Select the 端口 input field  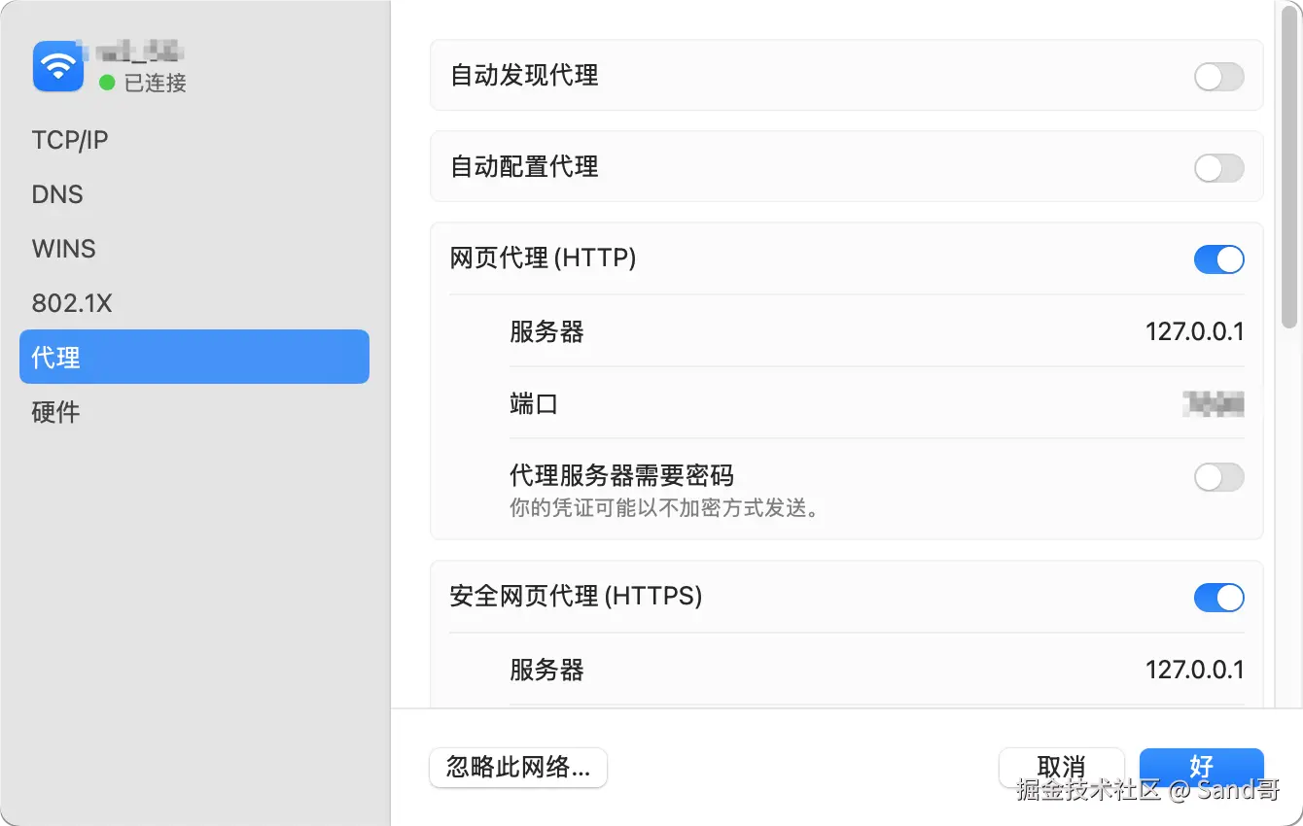pyautogui.click(x=1211, y=404)
